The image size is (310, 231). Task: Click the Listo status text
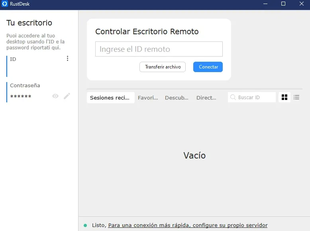[99, 225]
